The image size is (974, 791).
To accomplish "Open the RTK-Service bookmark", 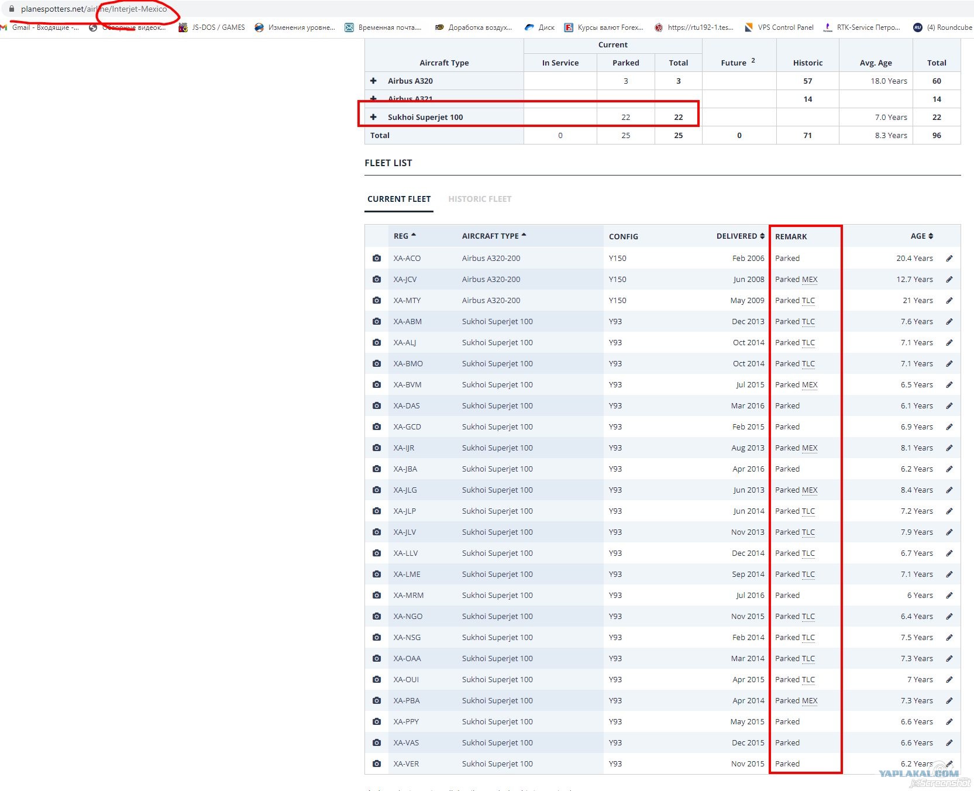I will 862,27.
